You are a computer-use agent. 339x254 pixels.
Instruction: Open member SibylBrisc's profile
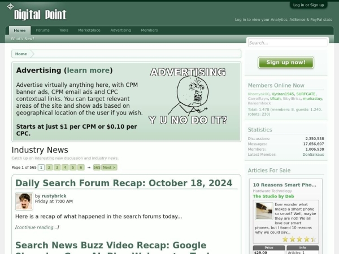292,99
